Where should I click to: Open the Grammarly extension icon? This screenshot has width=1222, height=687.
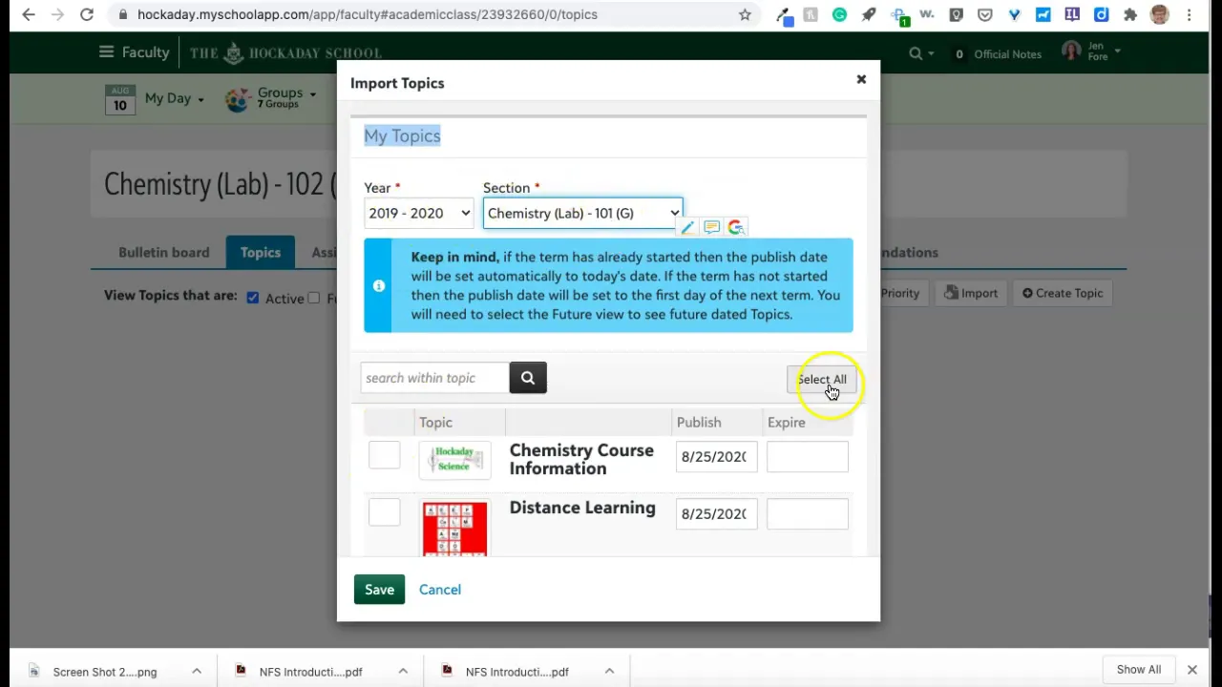coord(839,14)
